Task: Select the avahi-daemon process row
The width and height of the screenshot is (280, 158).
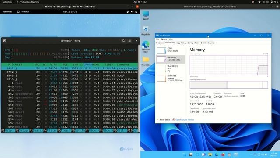Action: click(x=70, y=112)
